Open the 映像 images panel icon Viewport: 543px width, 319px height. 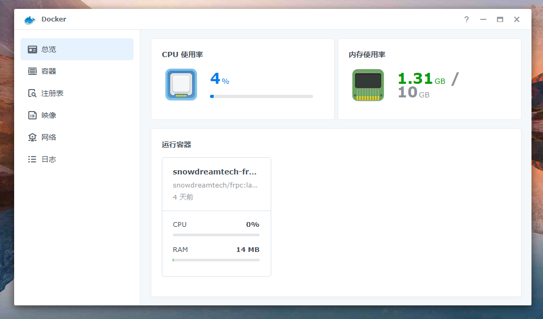pyautogui.click(x=31, y=115)
